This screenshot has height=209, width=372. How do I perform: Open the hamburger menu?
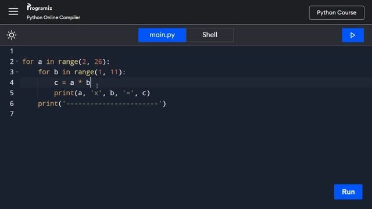(x=13, y=12)
